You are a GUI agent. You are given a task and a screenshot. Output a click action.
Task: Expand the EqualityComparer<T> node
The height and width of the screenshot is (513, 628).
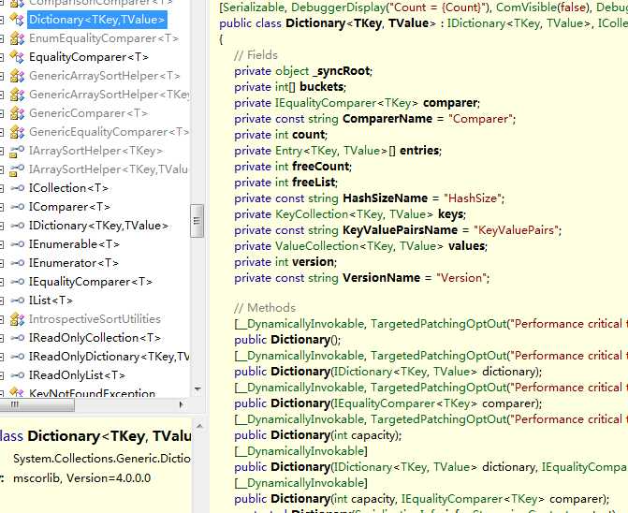pos(2,57)
